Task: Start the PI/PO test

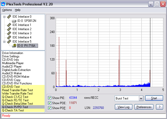Action: point(154,98)
